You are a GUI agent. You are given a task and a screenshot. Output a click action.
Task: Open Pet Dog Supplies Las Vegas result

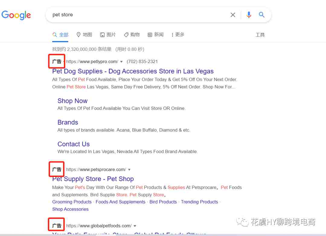coord(133,71)
